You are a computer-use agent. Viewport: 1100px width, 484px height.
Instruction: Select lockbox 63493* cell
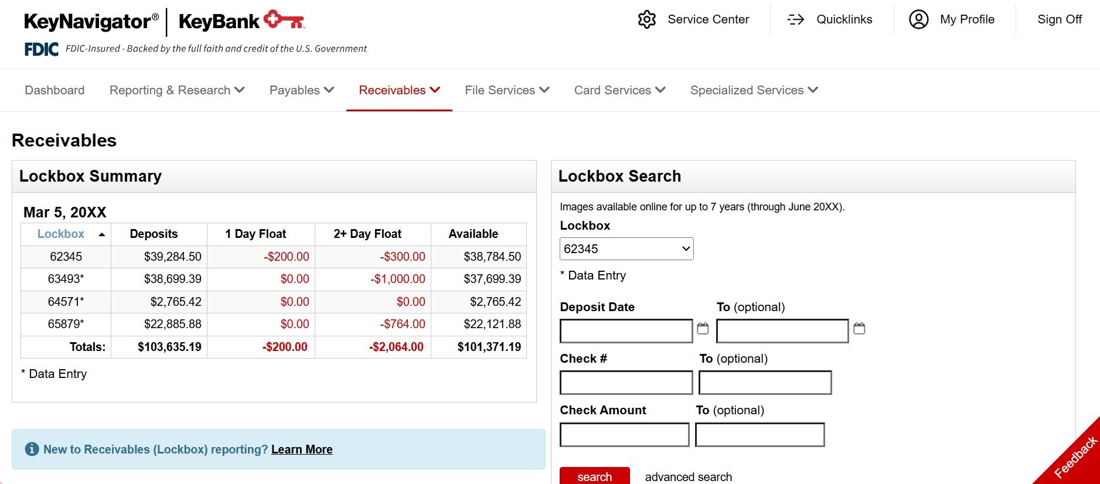[x=66, y=279]
